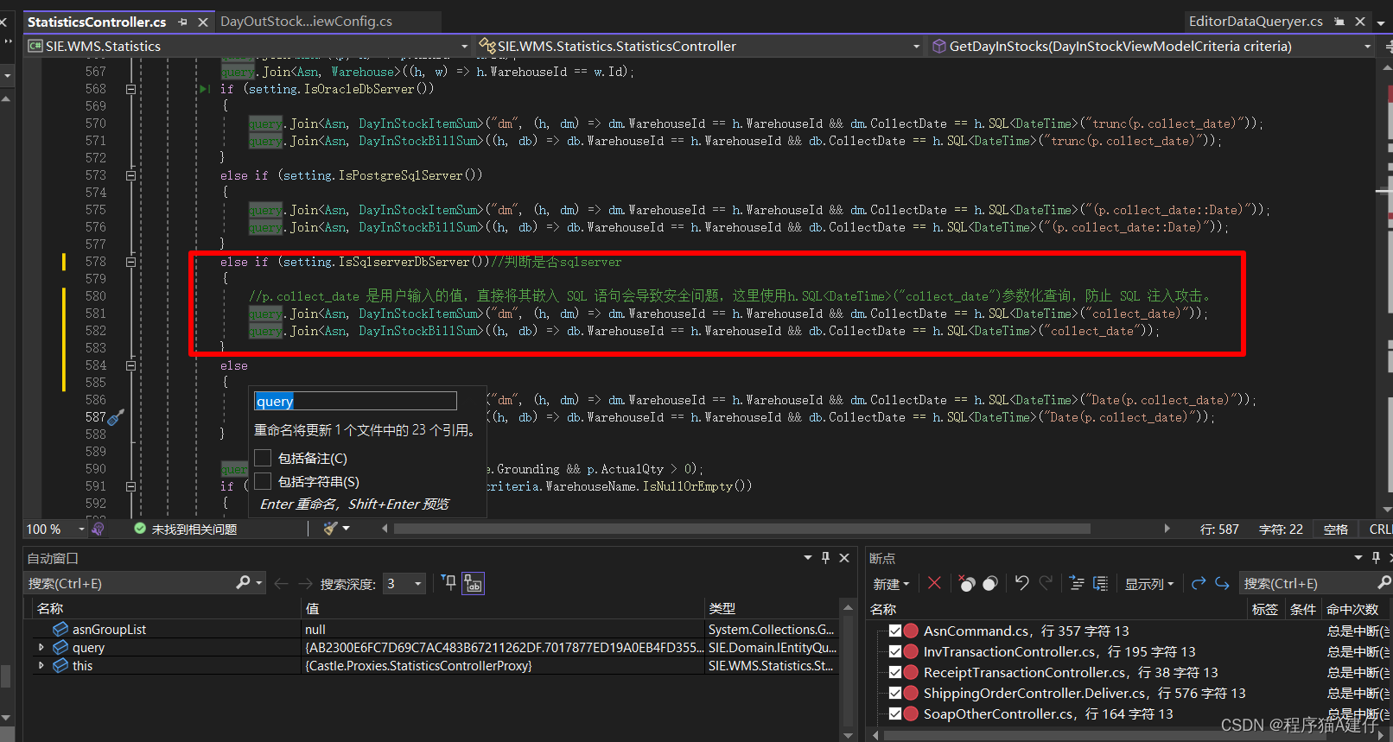Screen dimensions: 1393x742
Task: Click search magnifier in breakpoints panel
Action: click(x=1383, y=583)
